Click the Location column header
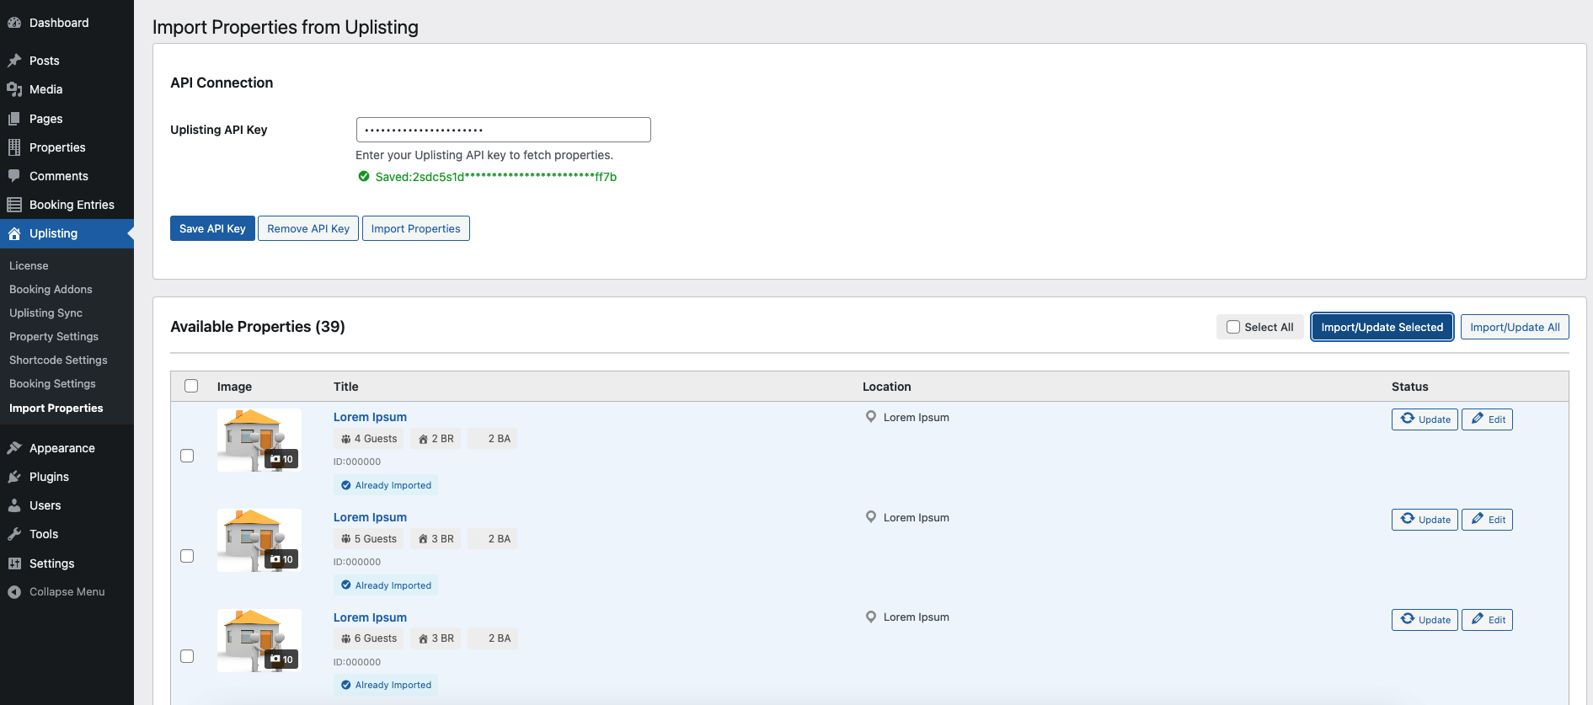This screenshot has height=705, width=1593. (886, 387)
